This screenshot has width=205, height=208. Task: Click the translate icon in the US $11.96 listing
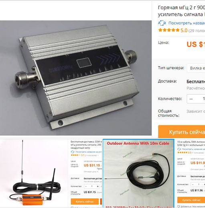coord(179,149)
